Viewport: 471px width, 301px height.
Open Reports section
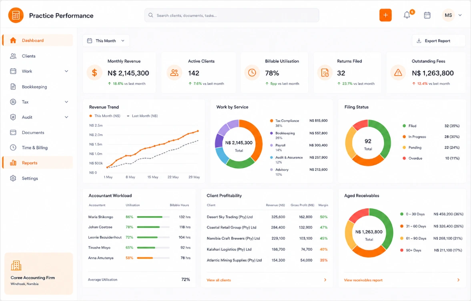pyautogui.click(x=38, y=163)
